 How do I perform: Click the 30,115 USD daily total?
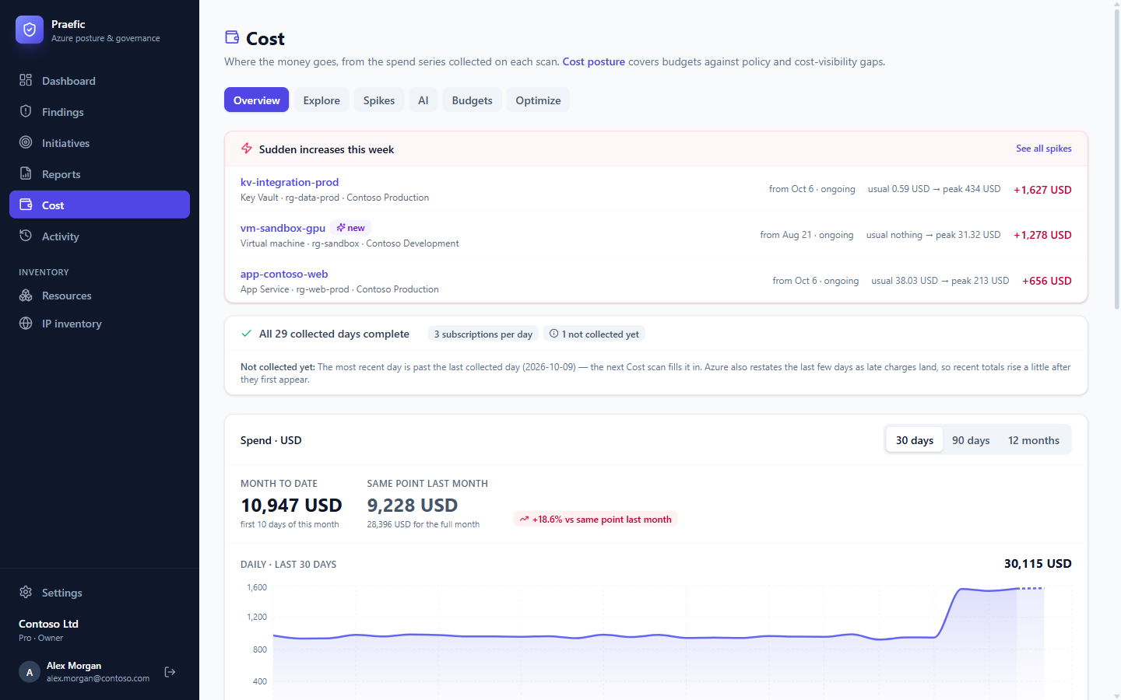tap(1038, 564)
